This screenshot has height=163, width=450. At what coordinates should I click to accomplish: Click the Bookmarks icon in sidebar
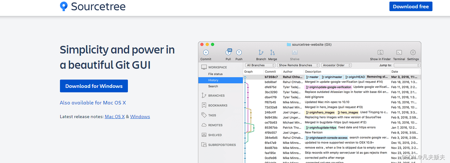204,105
